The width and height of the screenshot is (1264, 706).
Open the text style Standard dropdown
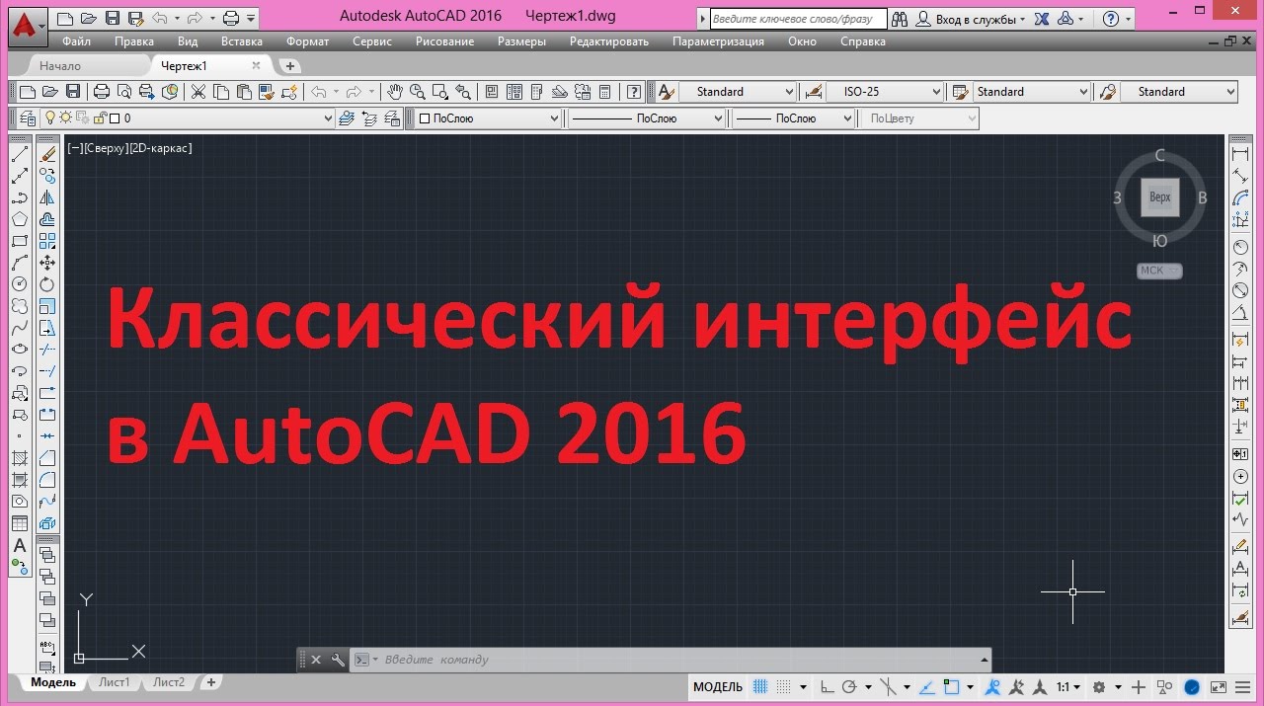pyautogui.click(x=788, y=92)
